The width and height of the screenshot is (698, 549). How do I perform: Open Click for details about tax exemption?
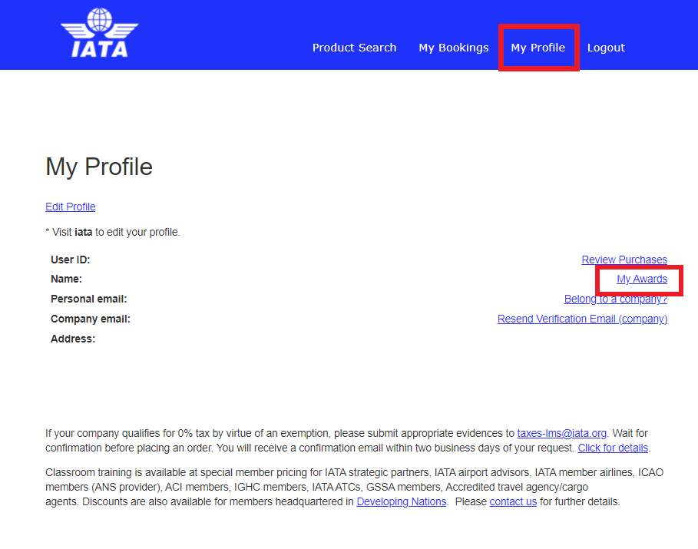pos(612,447)
